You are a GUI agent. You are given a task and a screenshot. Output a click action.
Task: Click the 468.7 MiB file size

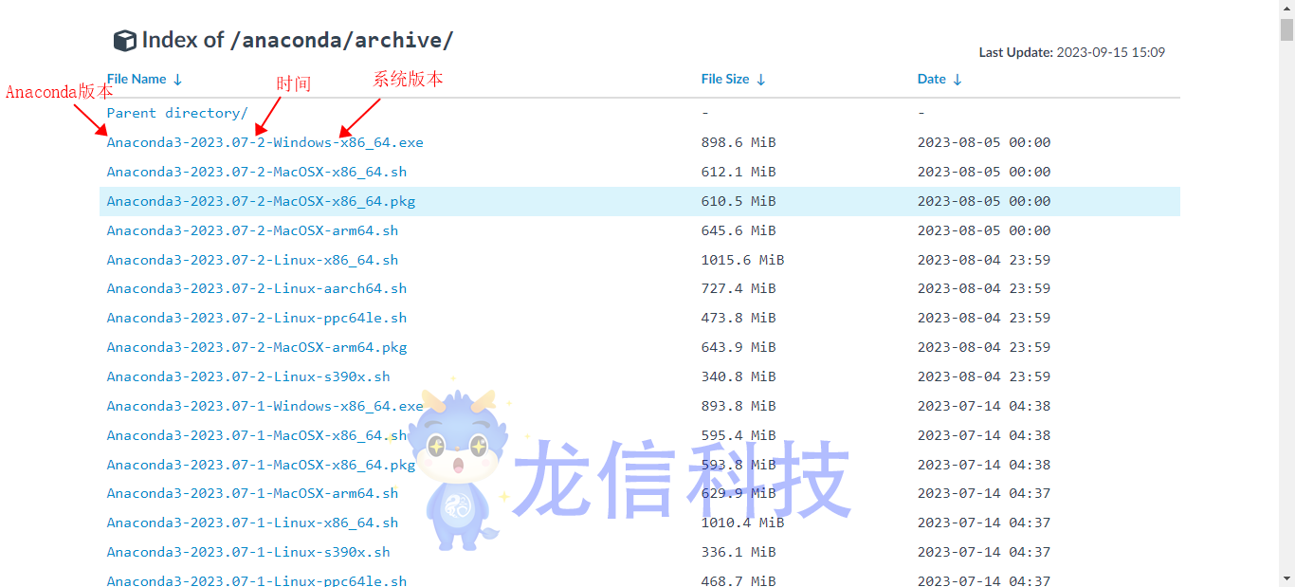pos(739,580)
